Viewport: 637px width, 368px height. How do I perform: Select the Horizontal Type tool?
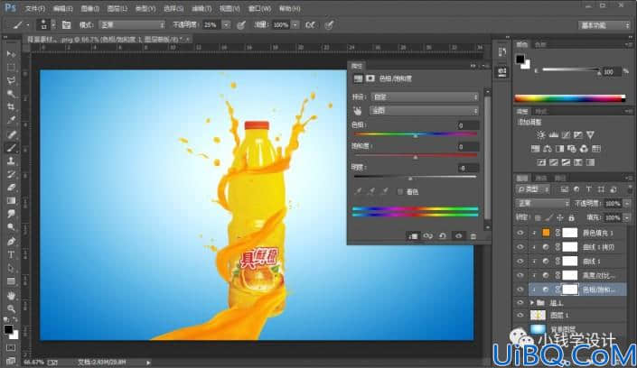11,254
